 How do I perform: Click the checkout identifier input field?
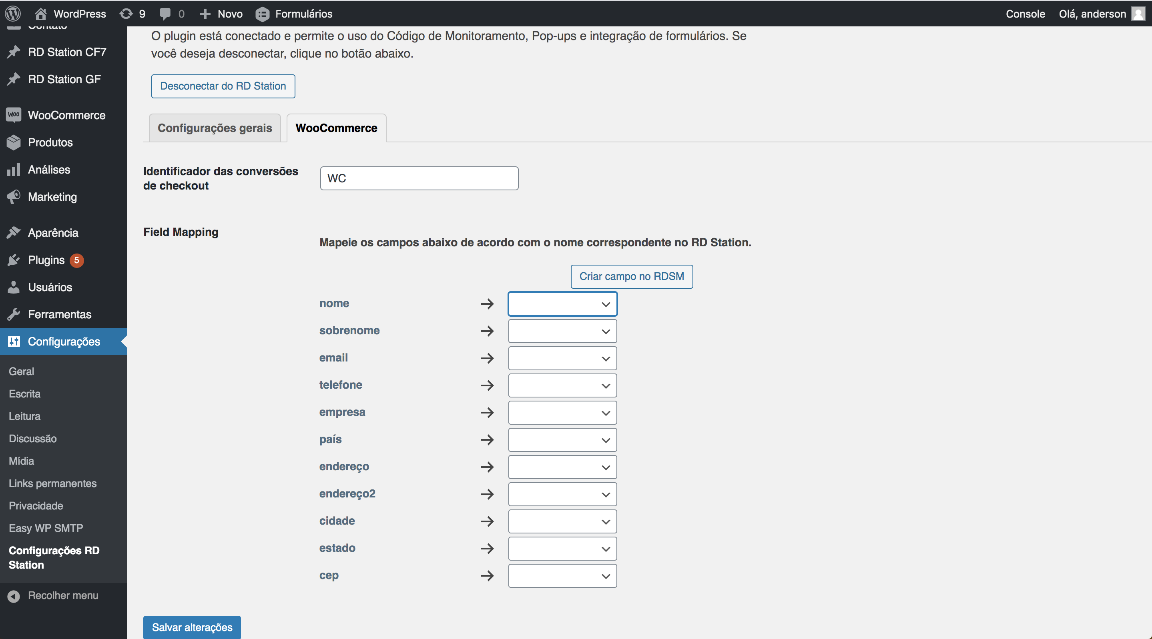419,178
